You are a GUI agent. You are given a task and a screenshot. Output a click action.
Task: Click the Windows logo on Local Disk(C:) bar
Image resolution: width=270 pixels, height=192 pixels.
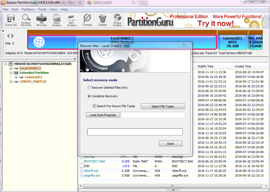(39, 42)
